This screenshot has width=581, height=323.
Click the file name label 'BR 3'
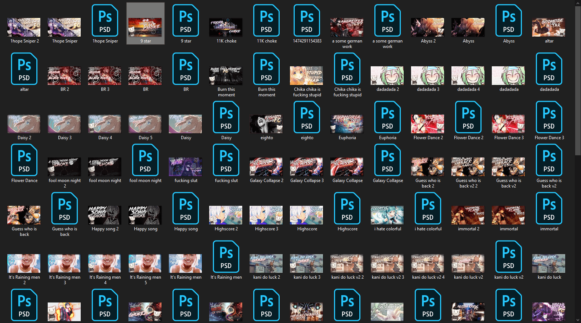click(105, 89)
